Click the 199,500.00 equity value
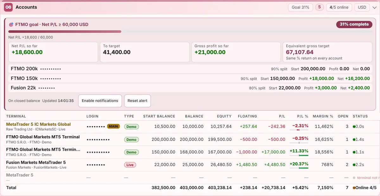 click(219, 139)
